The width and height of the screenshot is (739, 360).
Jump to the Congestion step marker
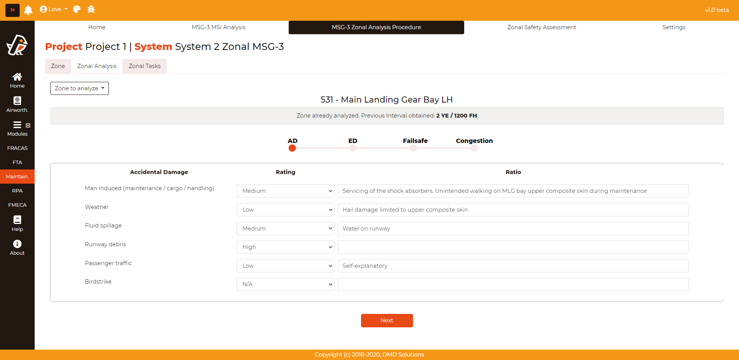[x=474, y=148]
